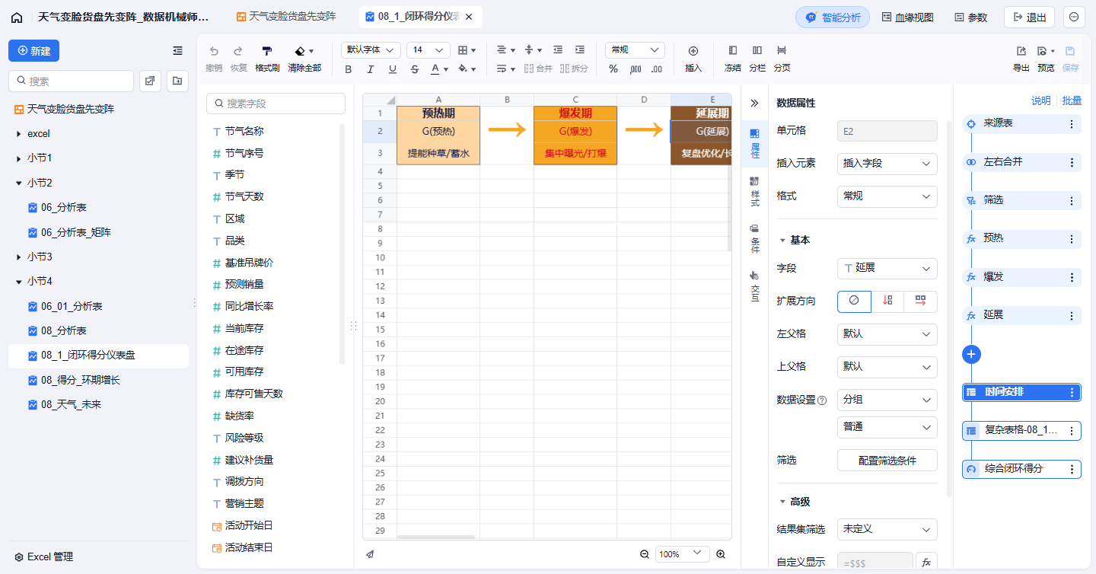Open the font size 14 dropdown
This screenshot has width=1096, height=574.
tap(429, 50)
